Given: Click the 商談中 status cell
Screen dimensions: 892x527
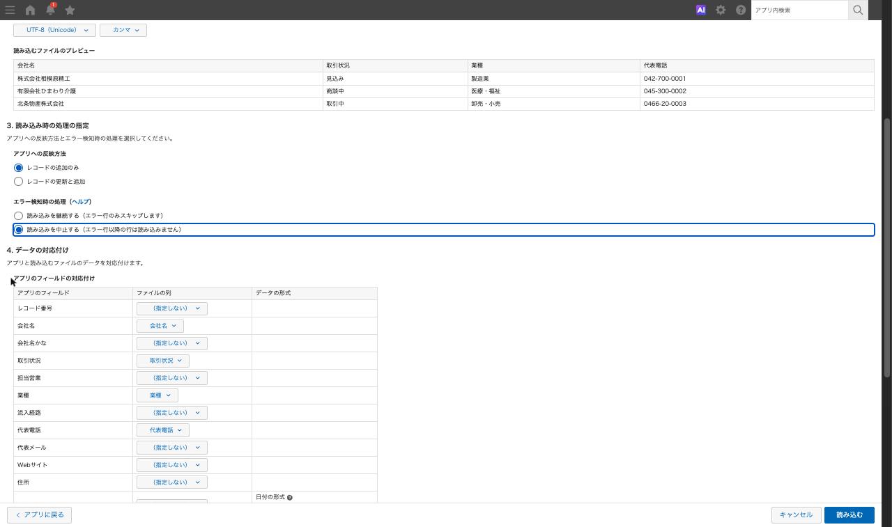Looking at the screenshot, I should pos(395,91).
